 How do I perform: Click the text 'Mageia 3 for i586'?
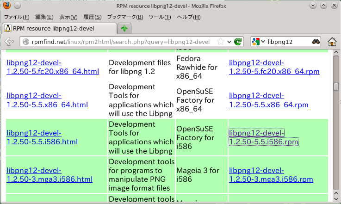point(198,175)
